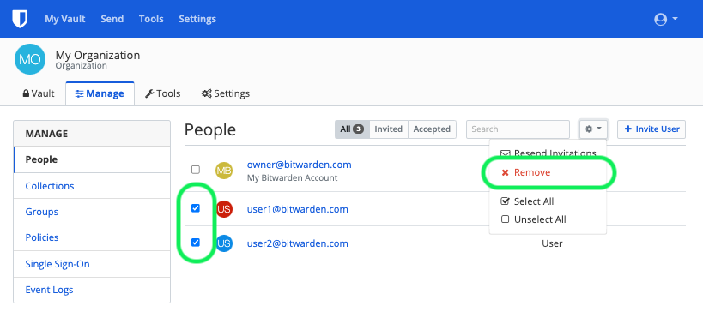Choose Resend Invitations from dropdown
The image size is (703, 324).
point(548,153)
